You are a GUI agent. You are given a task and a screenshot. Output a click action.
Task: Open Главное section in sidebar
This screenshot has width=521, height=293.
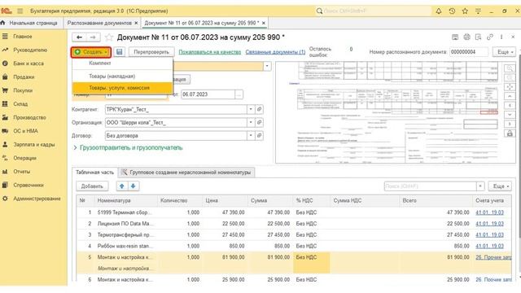click(23, 36)
